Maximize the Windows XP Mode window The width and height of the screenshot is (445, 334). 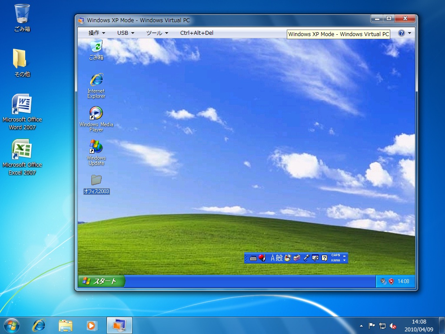pos(389,18)
